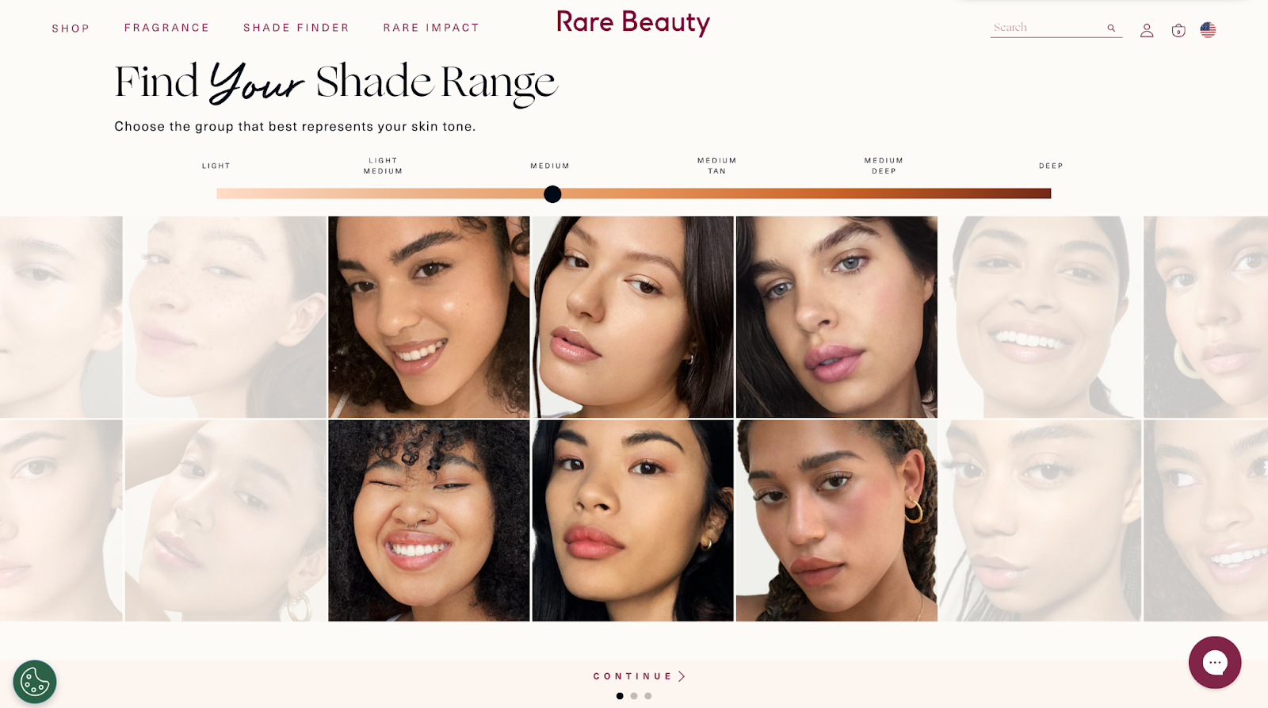Open the chat bubble widget
Viewport: 1268px width, 708px height.
(x=1215, y=662)
